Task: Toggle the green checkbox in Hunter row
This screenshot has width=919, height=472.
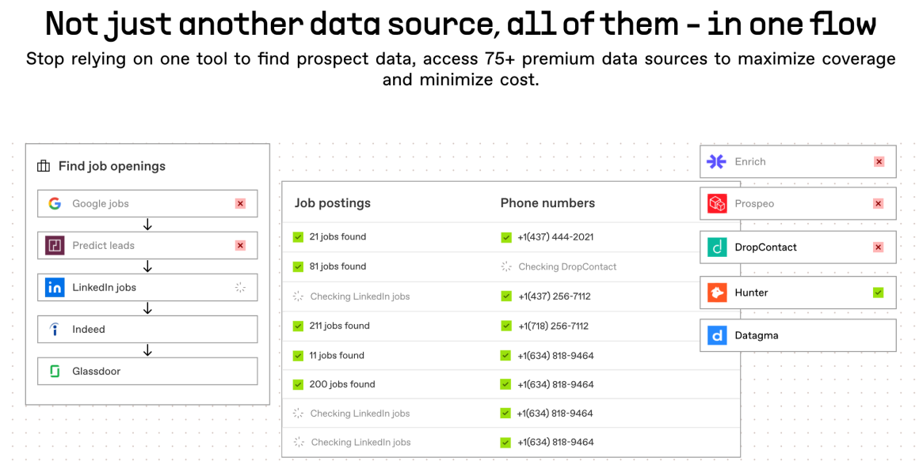Action: [878, 293]
